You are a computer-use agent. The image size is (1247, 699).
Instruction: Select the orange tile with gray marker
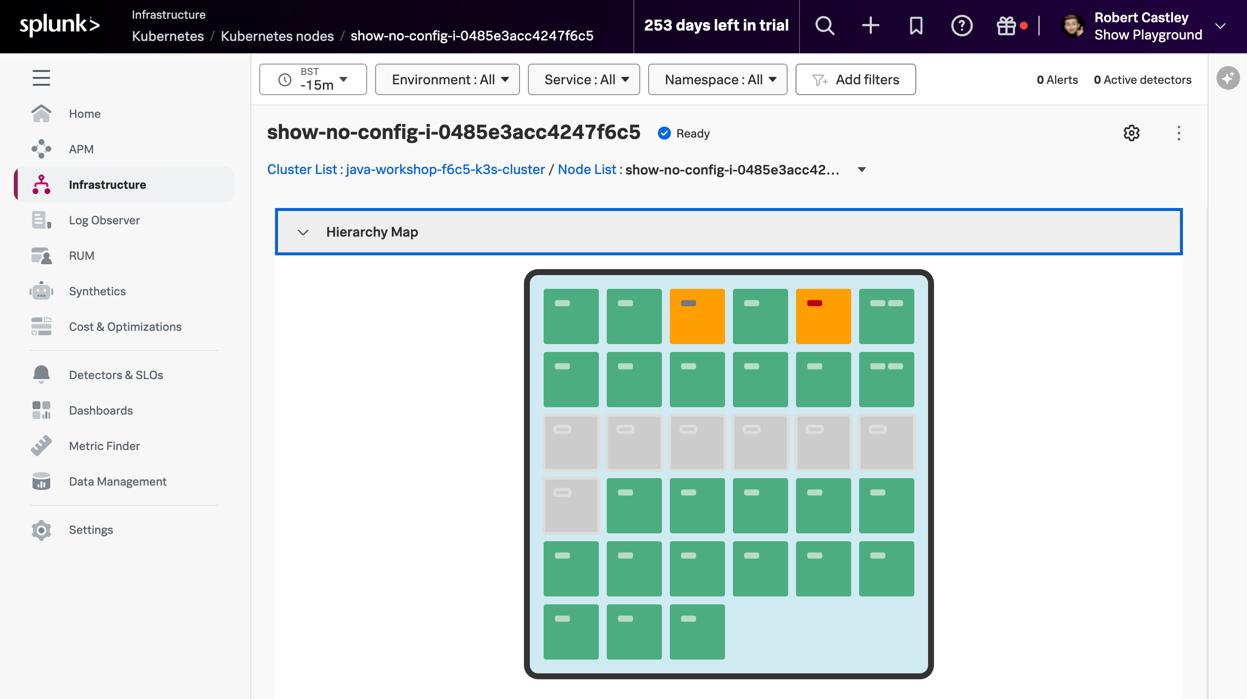(x=697, y=316)
